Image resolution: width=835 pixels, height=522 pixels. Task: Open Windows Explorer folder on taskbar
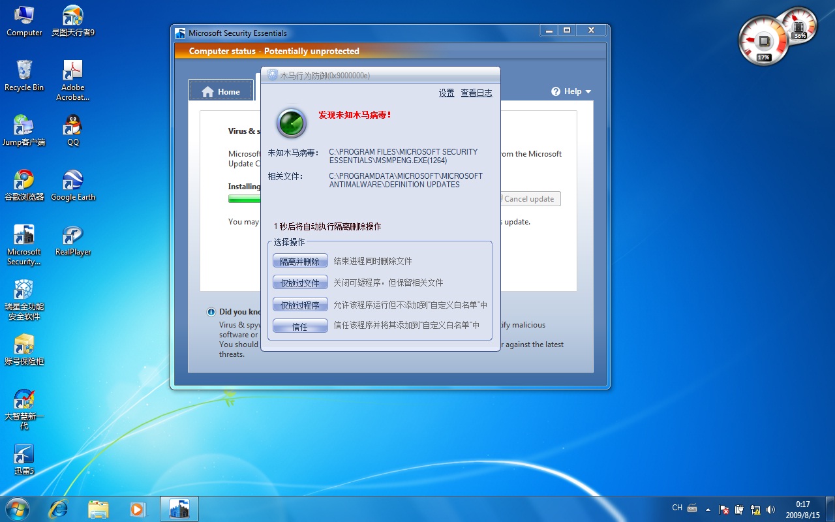(99, 509)
